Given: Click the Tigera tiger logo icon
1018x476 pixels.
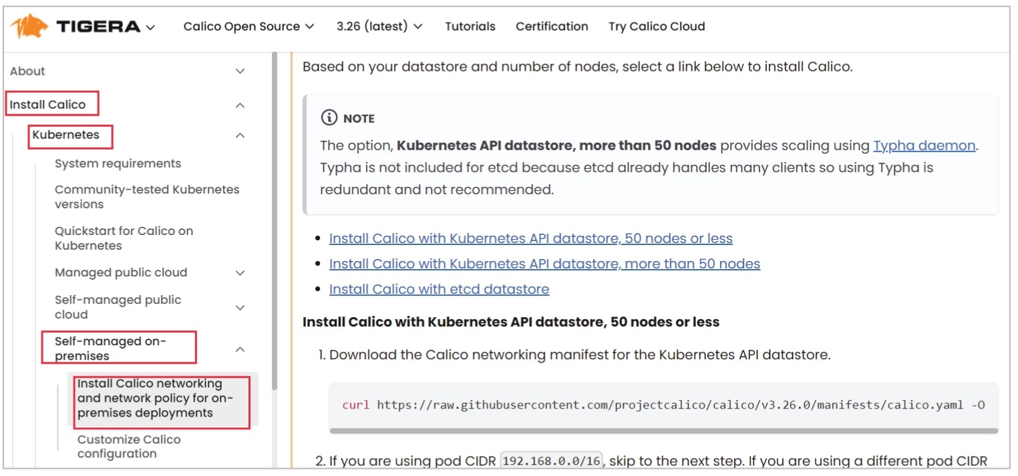Looking at the screenshot, I should 29,27.
